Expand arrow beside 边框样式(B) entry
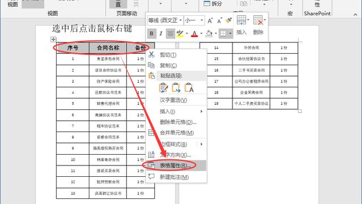Screen dimensions: 362x204 [x=201, y=144]
